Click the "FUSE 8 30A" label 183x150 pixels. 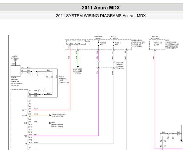click(159, 44)
